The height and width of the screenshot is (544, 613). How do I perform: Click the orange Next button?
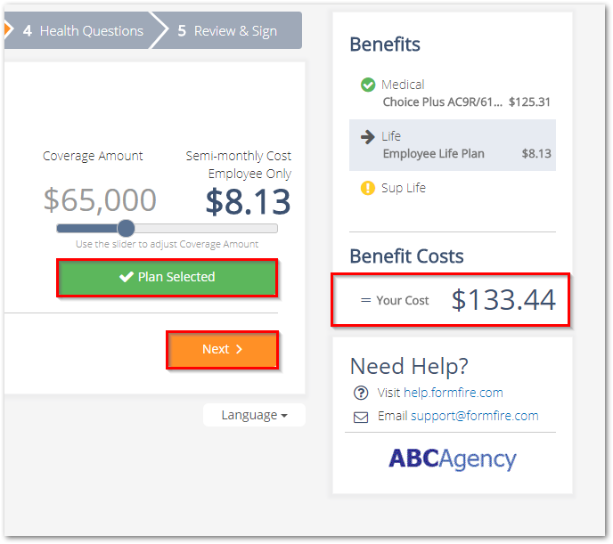point(222,350)
